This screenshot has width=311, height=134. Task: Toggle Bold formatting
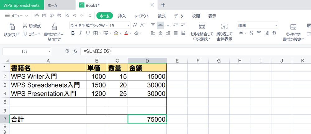[73, 33]
